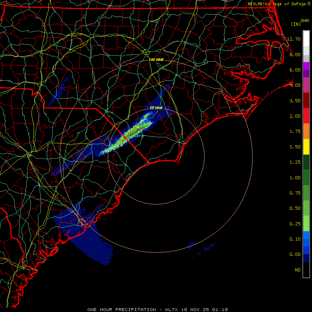
Task: Click the '[IN]' units label
Action: 296,24
